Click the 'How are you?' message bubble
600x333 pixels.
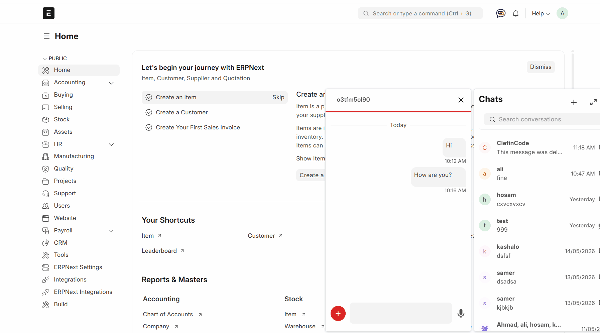tap(438, 177)
